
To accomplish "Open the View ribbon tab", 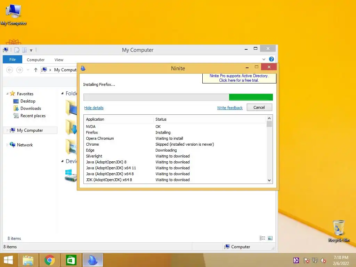I will pyautogui.click(x=59, y=60).
